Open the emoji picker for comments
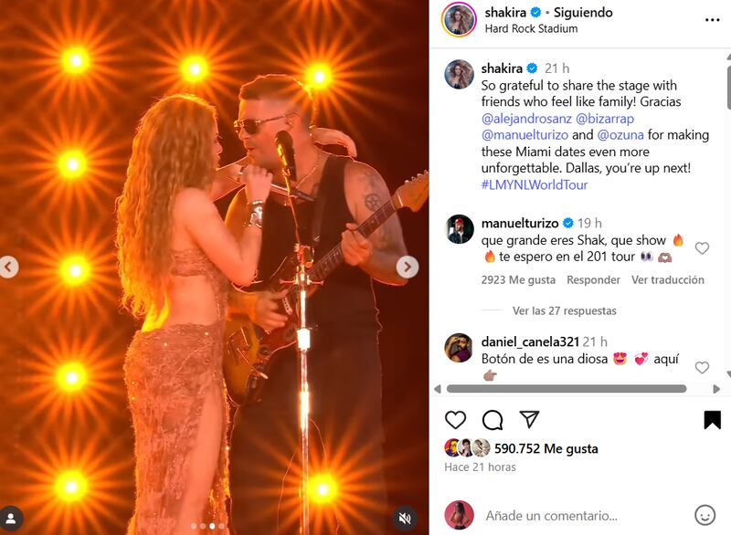Viewport: 731px width, 535px height. coord(705,516)
